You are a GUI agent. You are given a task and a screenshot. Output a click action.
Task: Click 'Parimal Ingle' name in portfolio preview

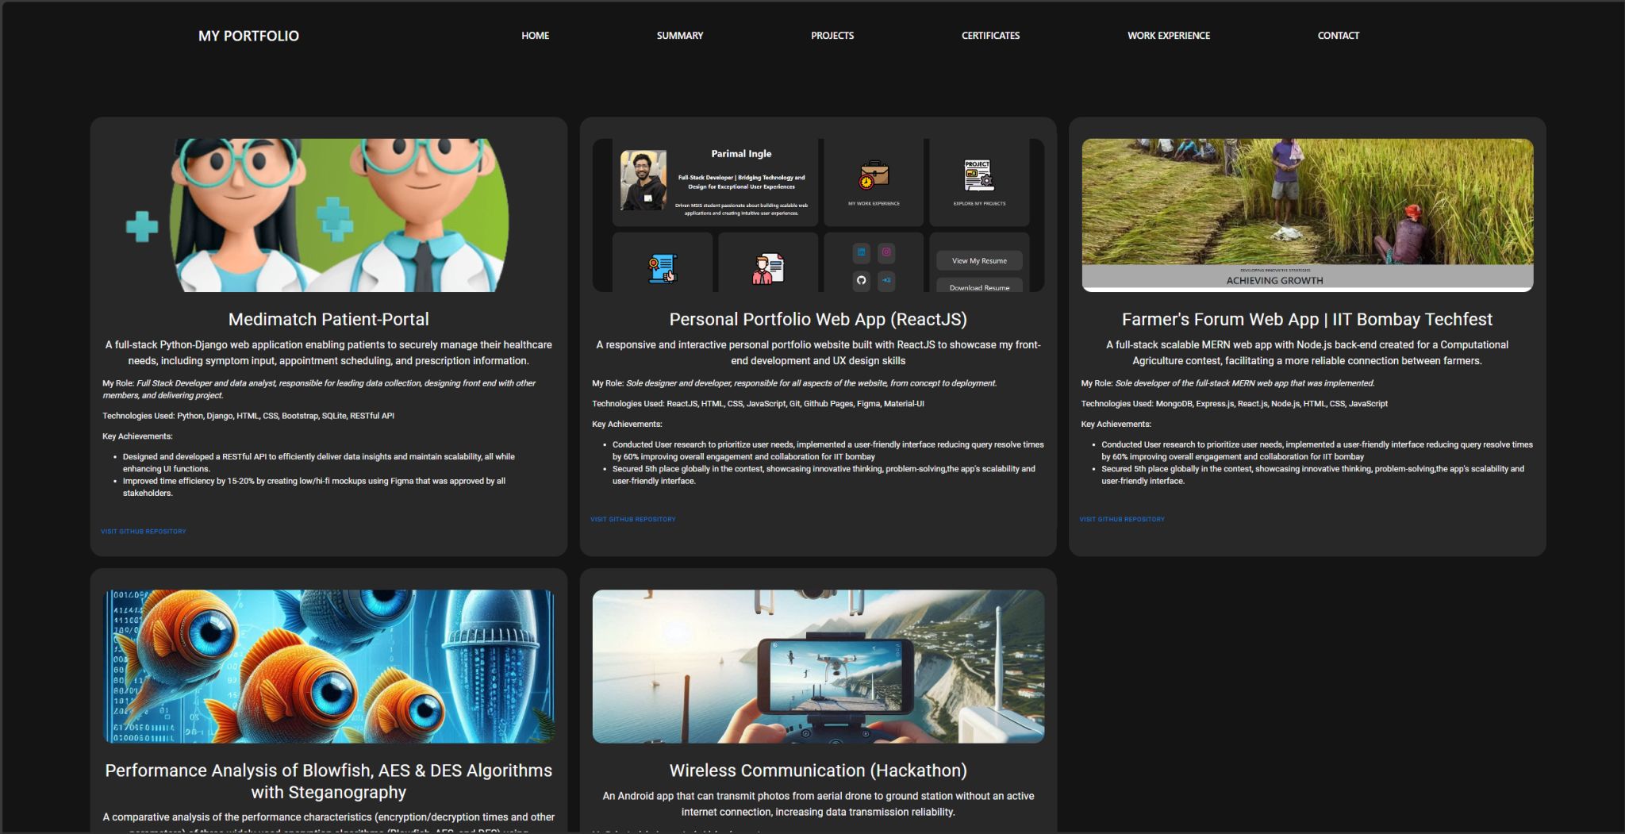click(x=741, y=154)
